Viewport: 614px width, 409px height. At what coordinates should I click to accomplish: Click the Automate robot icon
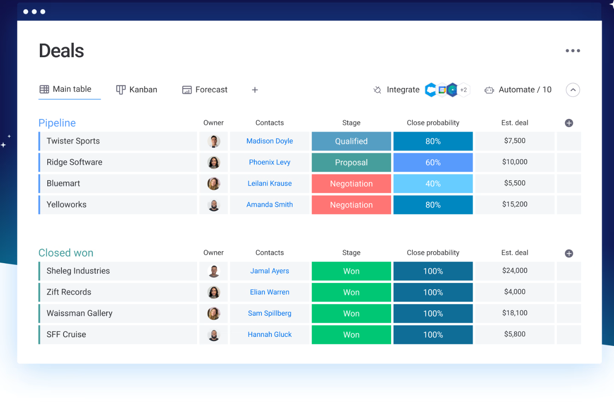[x=489, y=90]
